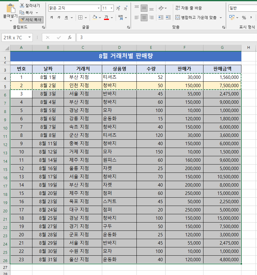Open the borders dropdown arrow

(86, 17)
